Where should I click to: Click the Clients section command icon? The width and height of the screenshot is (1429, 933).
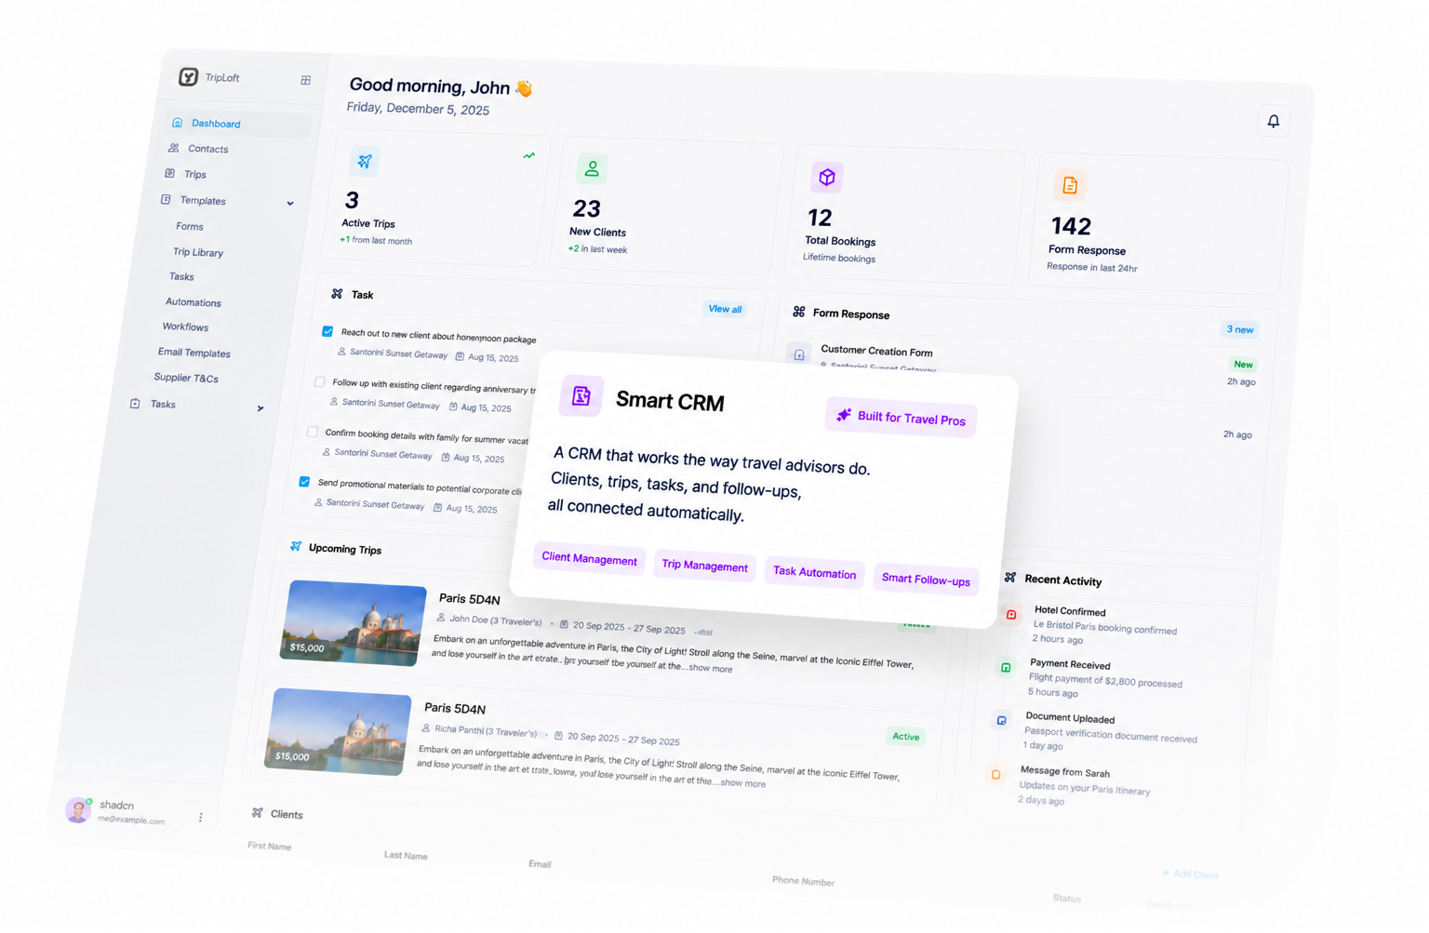pos(257,812)
